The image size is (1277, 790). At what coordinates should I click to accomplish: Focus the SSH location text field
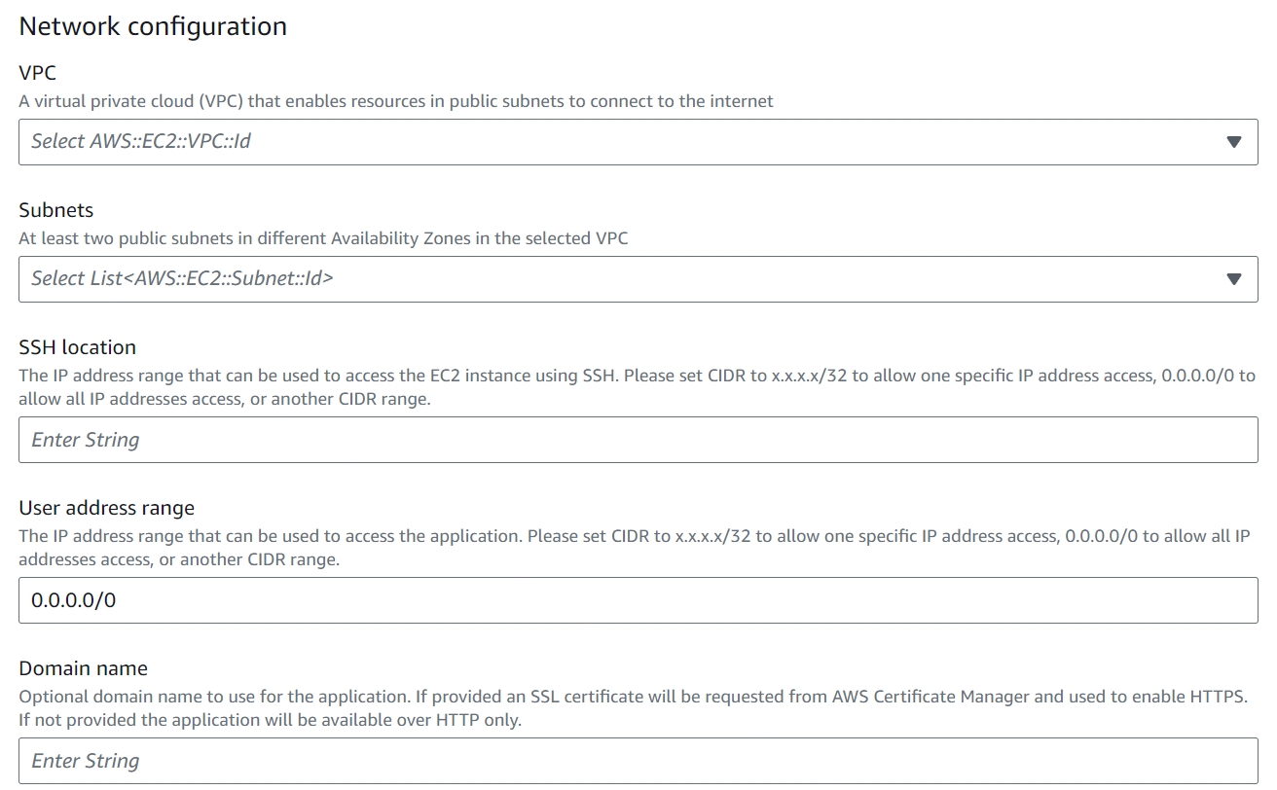click(638, 440)
